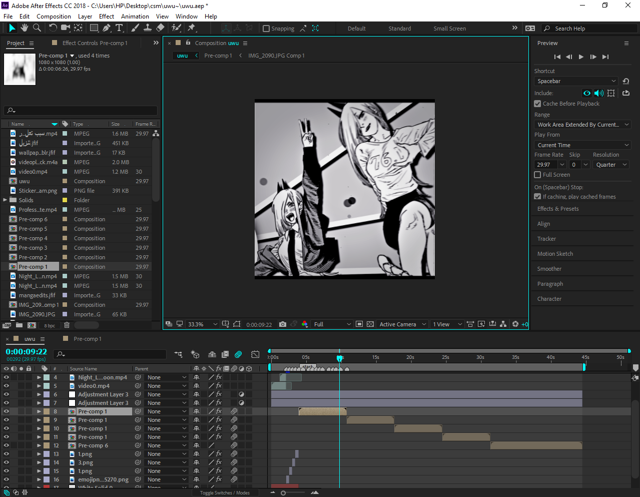Select the Pen tool
Screen dimensions: 640x497
(x=106, y=28)
